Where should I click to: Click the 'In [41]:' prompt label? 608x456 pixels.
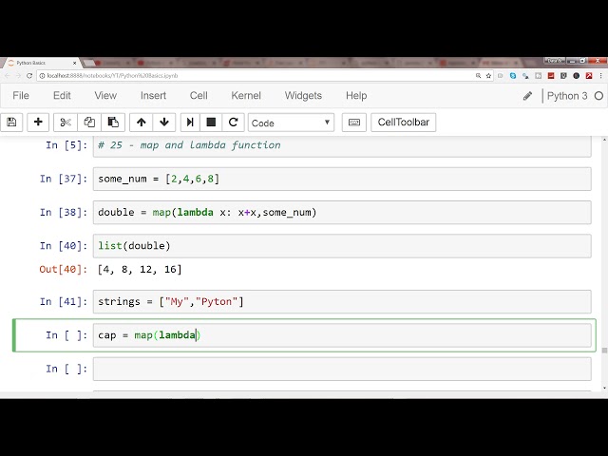[64, 302]
